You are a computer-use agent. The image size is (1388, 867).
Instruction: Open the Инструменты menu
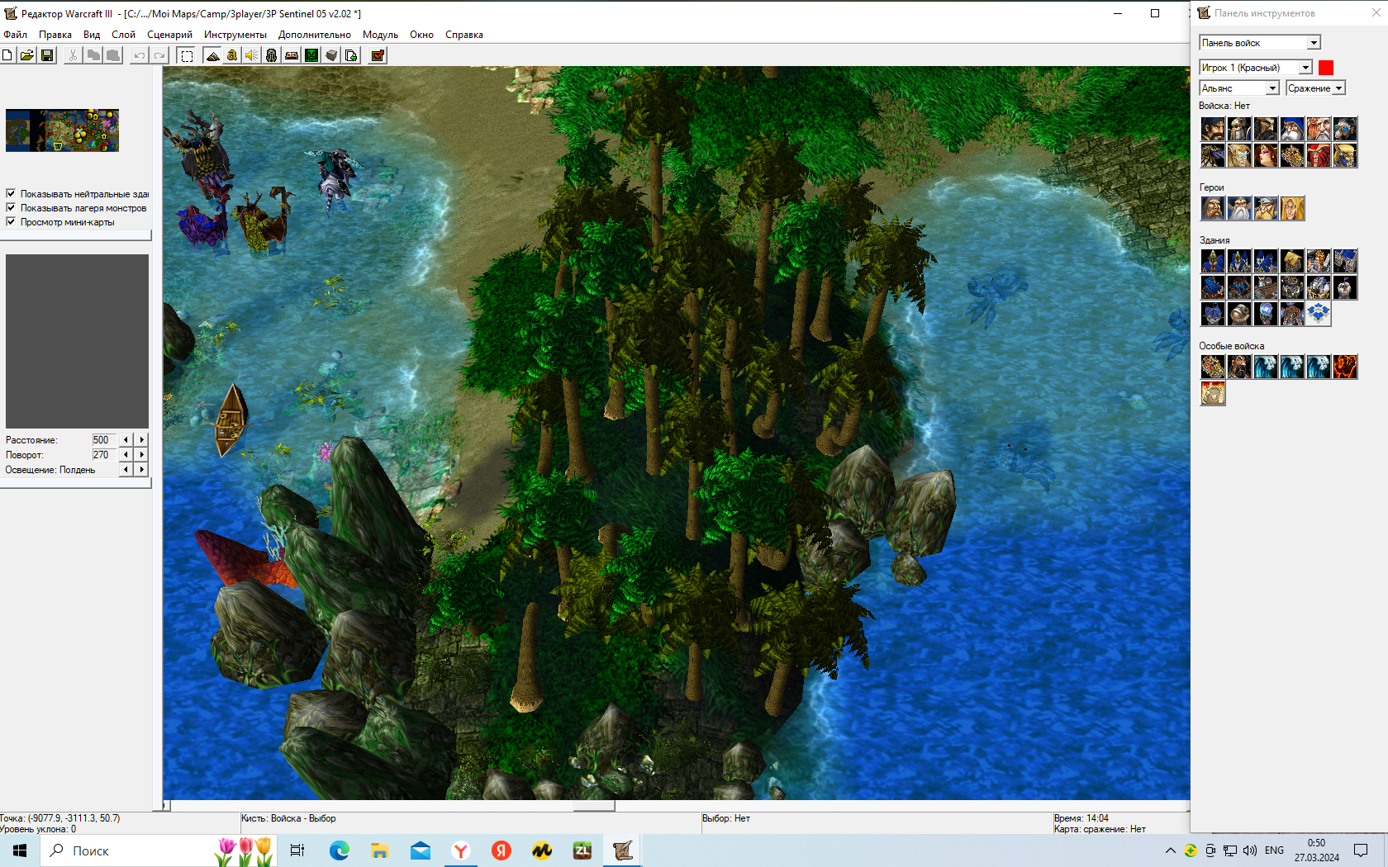click(x=235, y=35)
